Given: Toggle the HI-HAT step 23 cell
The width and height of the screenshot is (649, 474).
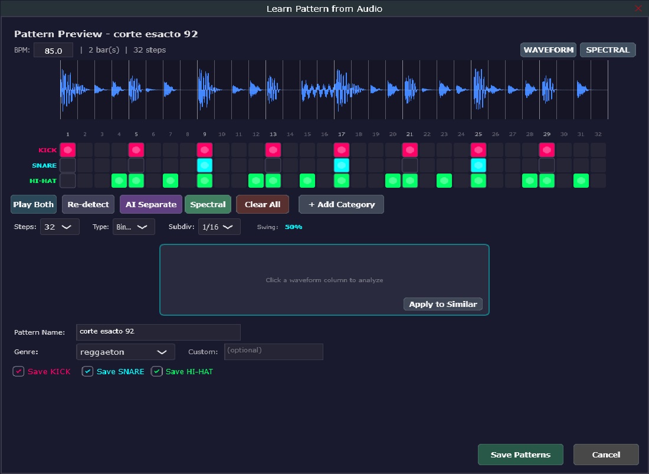Looking at the screenshot, I should click(x=444, y=181).
